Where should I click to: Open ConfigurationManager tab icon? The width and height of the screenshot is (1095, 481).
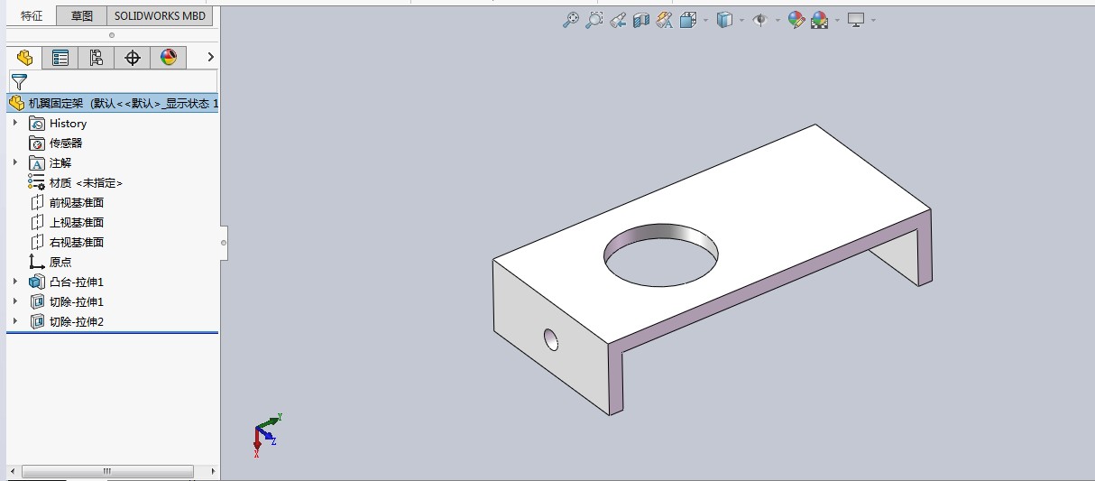(x=97, y=58)
